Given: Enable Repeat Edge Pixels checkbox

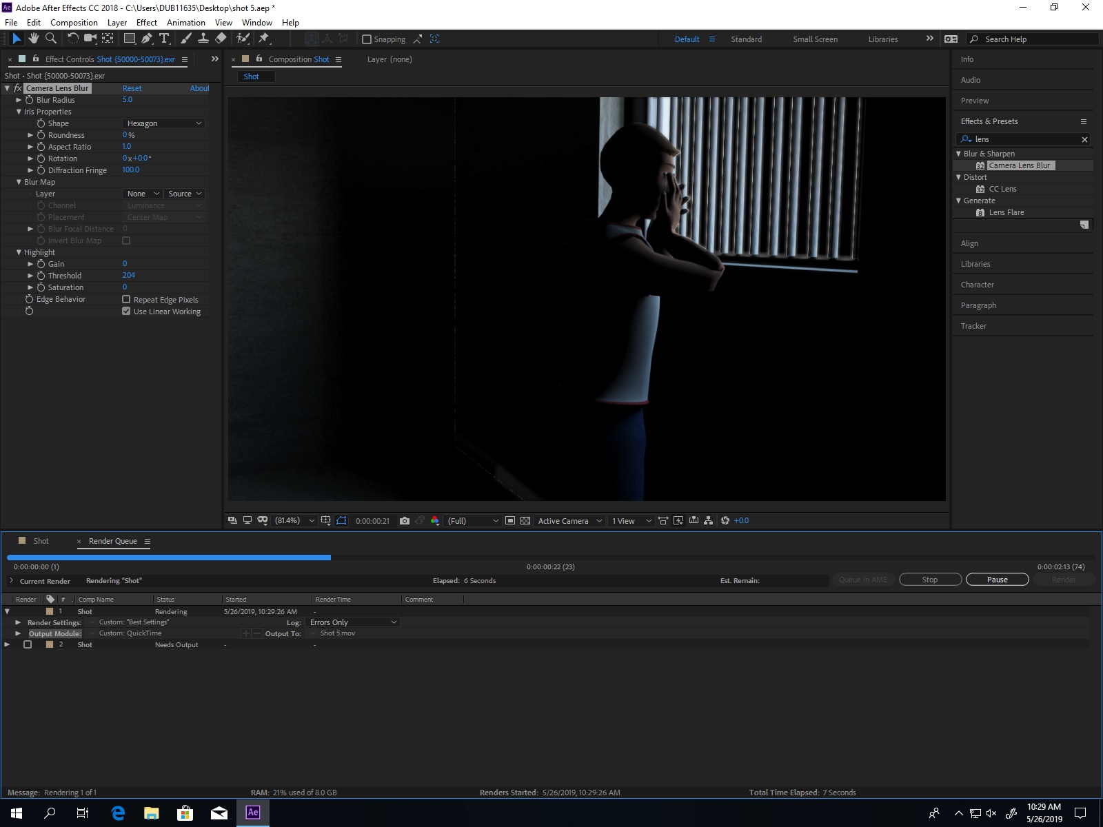Looking at the screenshot, I should (x=126, y=299).
